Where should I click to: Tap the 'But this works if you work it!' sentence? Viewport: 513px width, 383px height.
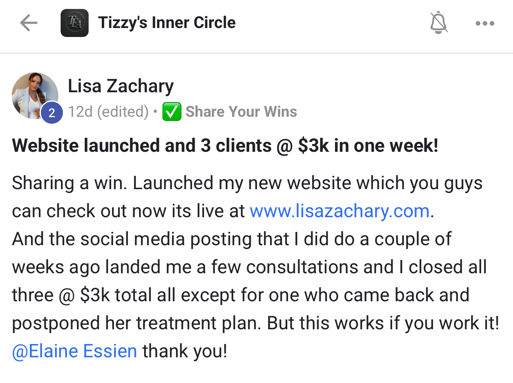coord(383,323)
